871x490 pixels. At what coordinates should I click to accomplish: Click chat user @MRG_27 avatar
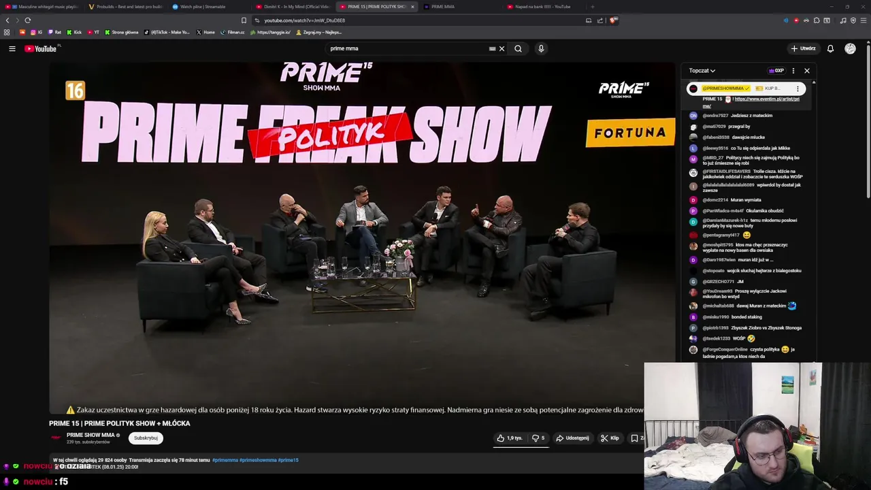(693, 159)
